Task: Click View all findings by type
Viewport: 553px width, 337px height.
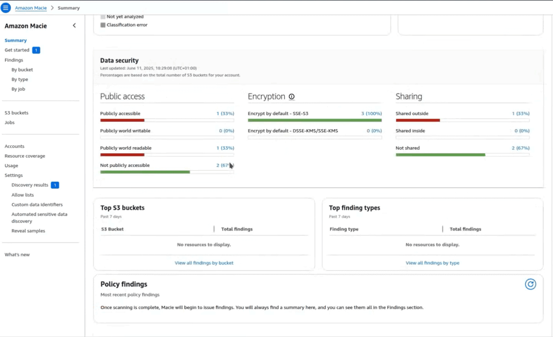Action: (432, 263)
